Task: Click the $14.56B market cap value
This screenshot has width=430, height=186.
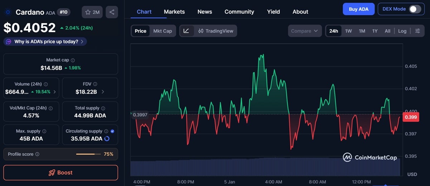Action: (51, 68)
